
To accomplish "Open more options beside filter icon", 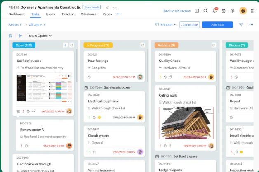I will 251,25.
